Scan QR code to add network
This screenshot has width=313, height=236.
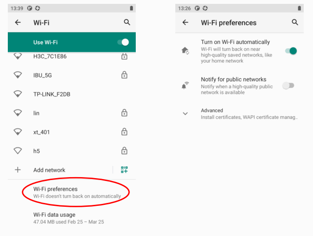[x=125, y=170]
